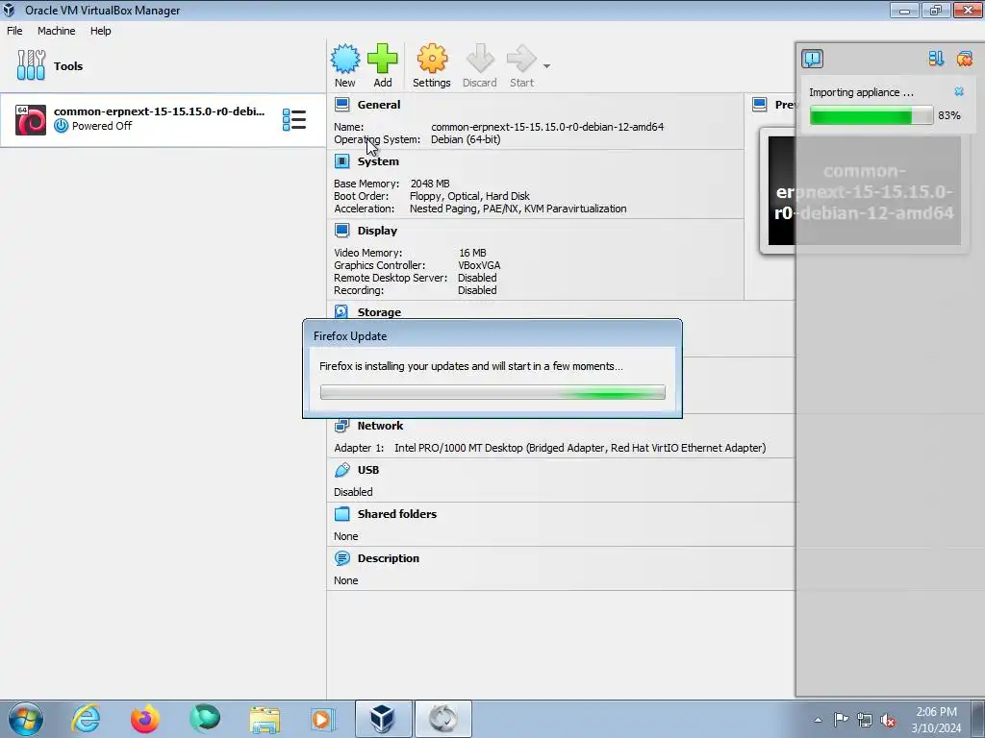Click the Storage section disk icon

341,311
